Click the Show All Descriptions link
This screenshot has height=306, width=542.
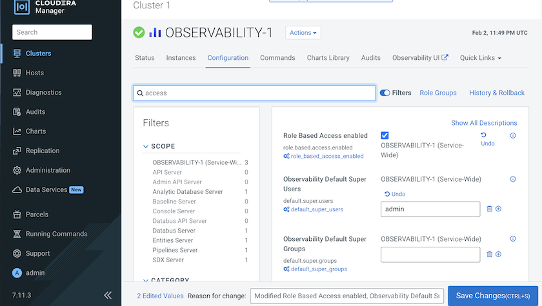[484, 123]
